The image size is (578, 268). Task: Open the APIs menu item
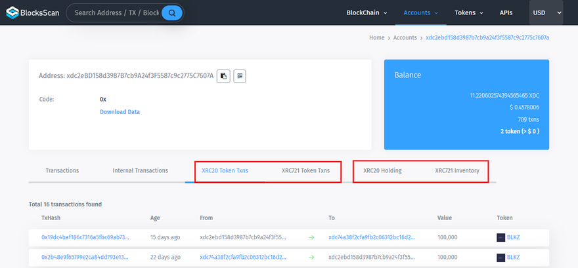pos(506,12)
